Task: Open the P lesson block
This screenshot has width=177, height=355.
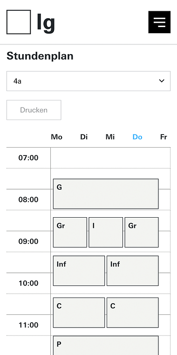Action: pyautogui.click(x=106, y=346)
